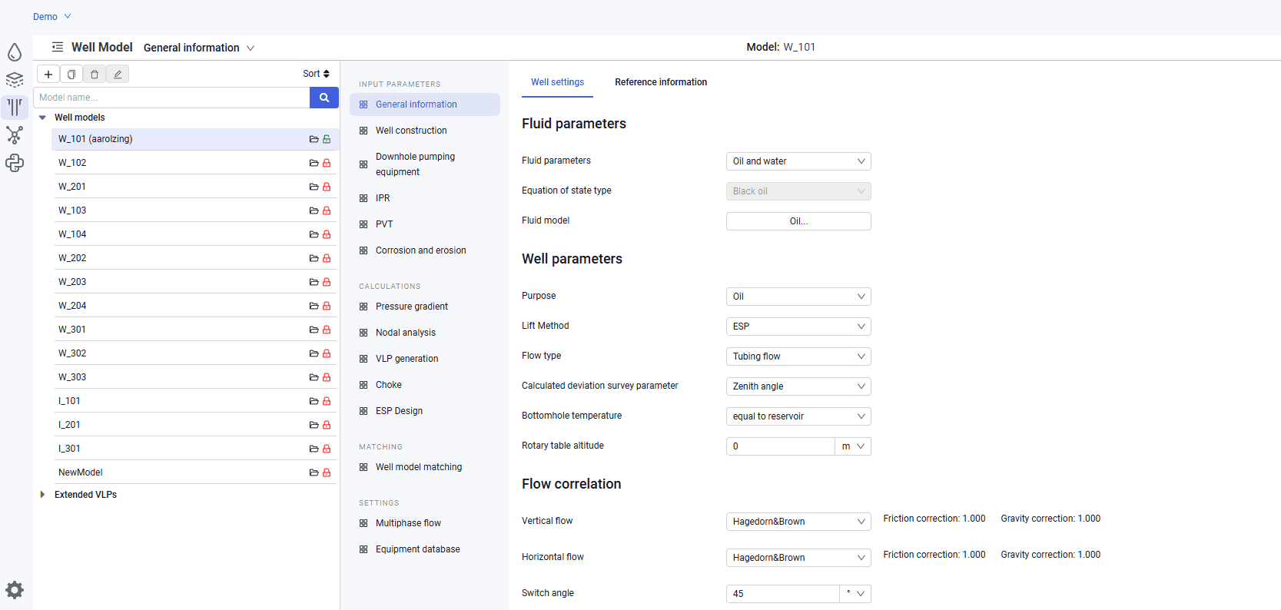The height and width of the screenshot is (610, 1281).
Task: Click the copy model icon
Action: coord(71,75)
